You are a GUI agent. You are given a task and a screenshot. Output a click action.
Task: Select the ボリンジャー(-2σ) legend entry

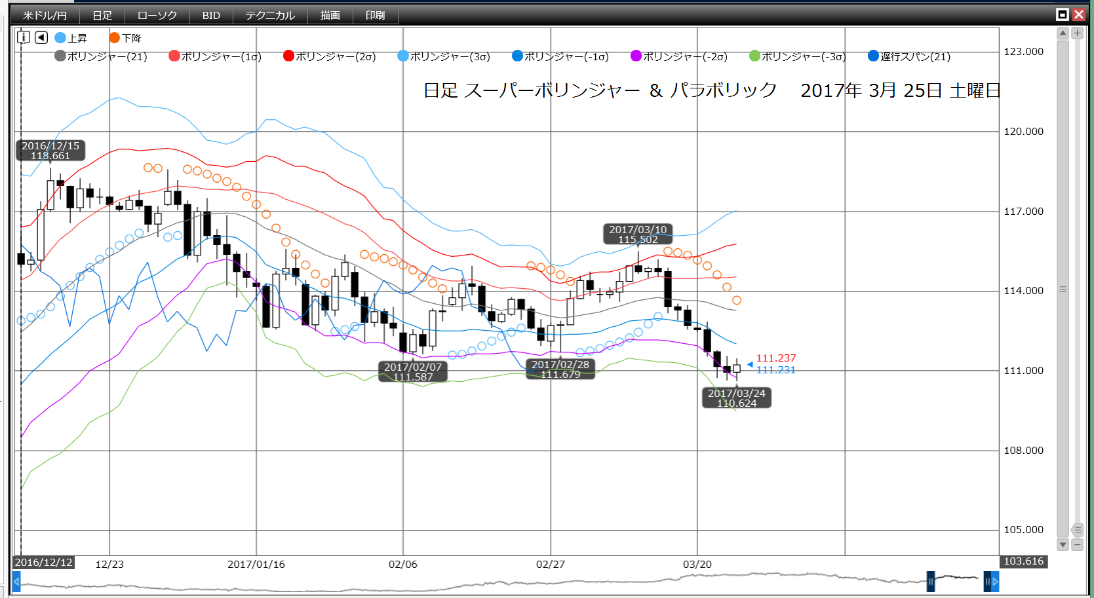[679, 56]
